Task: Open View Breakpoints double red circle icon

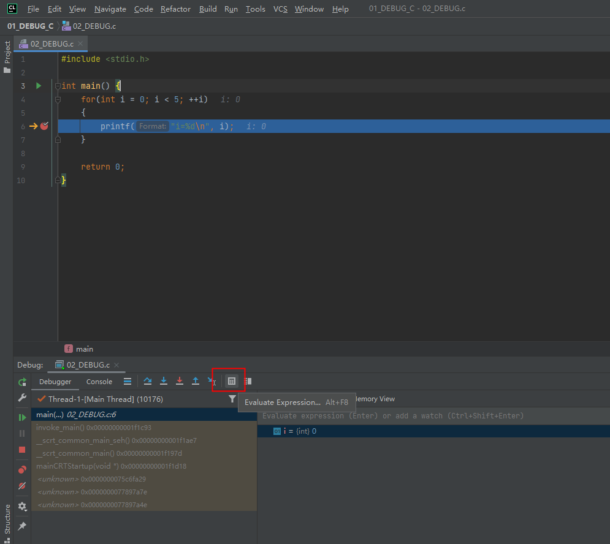Action: point(22,470)
